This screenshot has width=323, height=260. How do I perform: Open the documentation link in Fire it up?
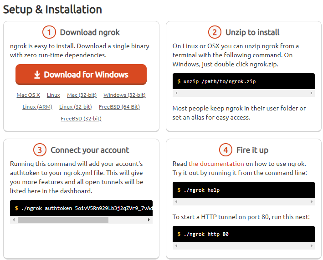tap(216, 164)
